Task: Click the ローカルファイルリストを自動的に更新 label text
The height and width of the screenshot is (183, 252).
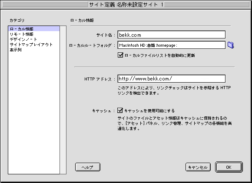Action: [160, 55]
